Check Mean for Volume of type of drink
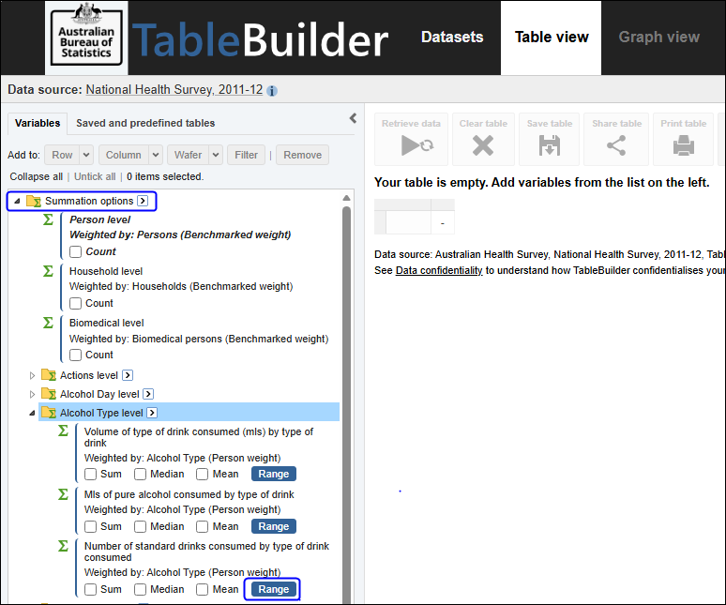Viewport: 726px width, 605px height. click(202, 474)
